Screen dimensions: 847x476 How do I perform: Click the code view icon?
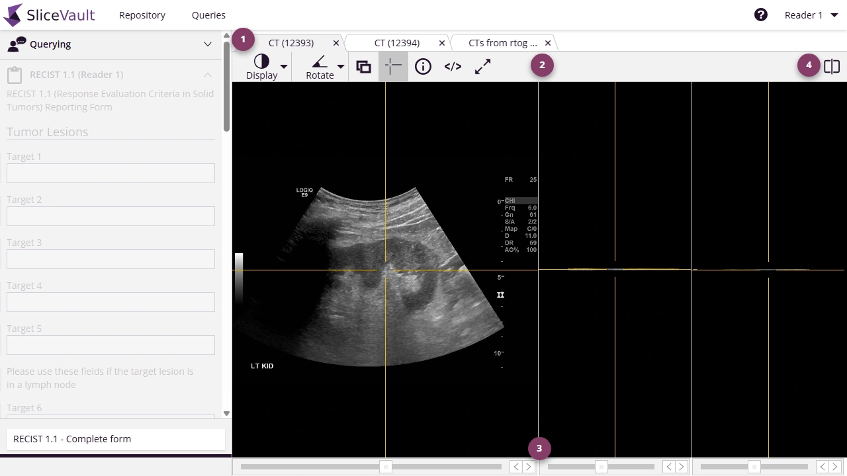click(x=453, y=66)
